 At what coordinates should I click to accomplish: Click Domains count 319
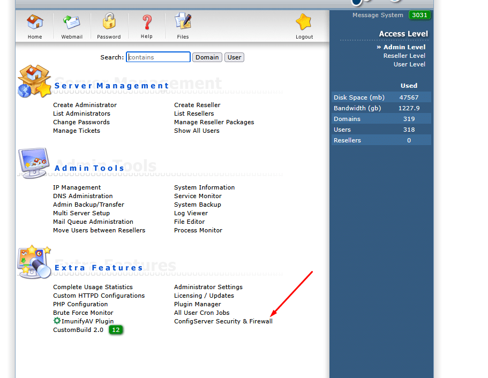pyautogui.click(x=409, y=119)
